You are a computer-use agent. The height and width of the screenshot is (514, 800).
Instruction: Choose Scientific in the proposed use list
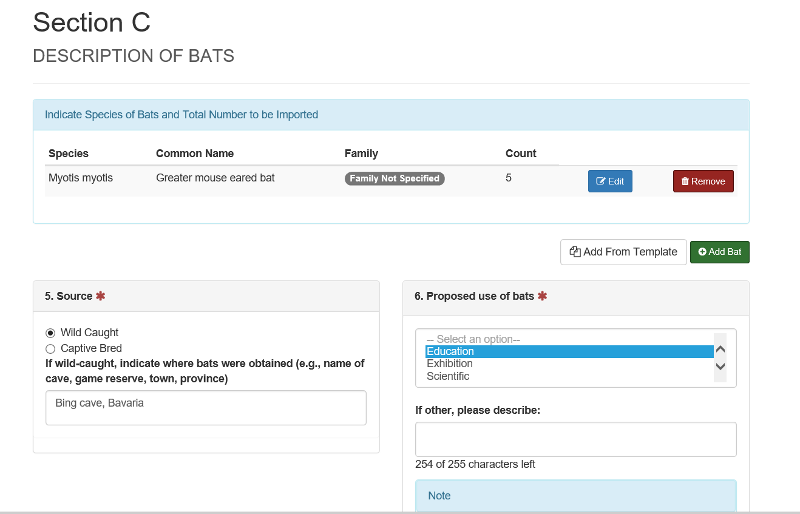448,376
